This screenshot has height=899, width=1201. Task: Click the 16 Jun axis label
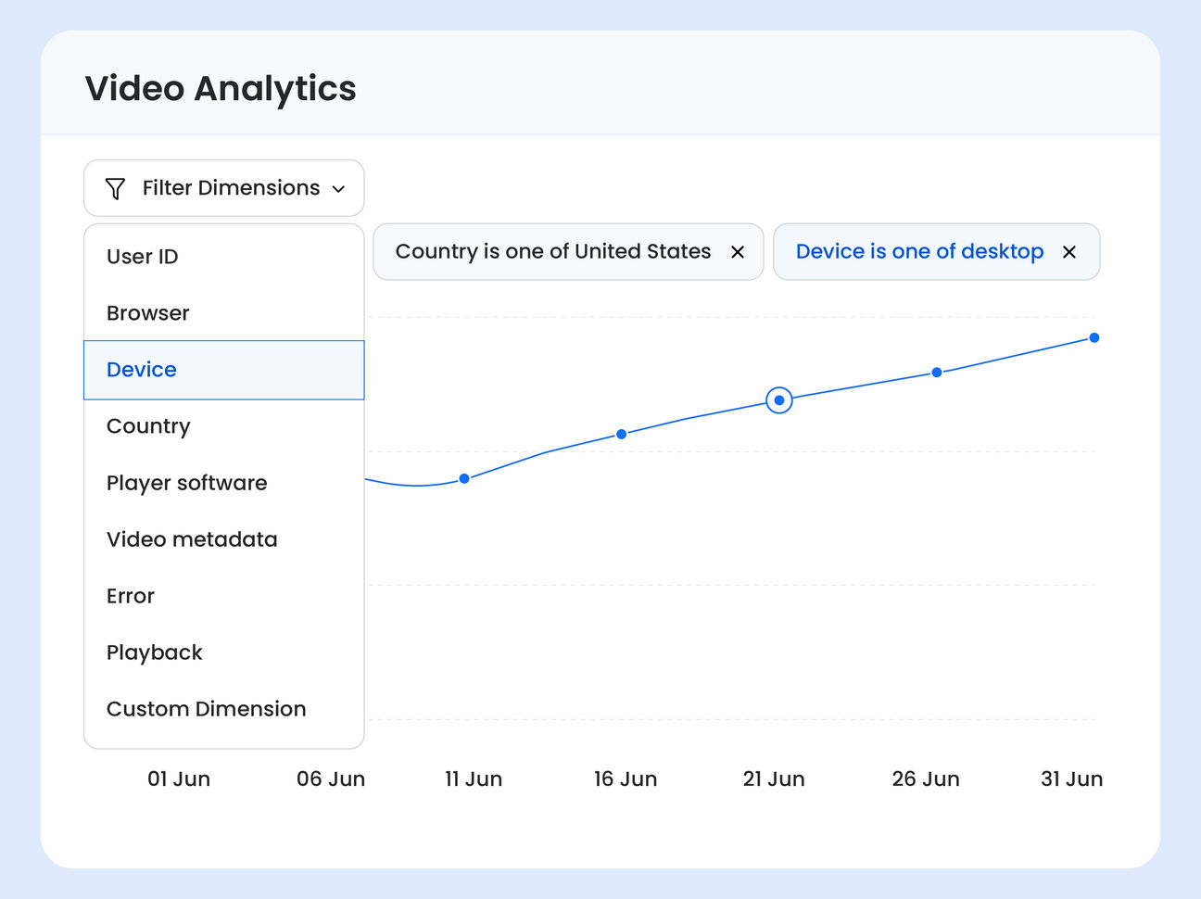[626, 779]
